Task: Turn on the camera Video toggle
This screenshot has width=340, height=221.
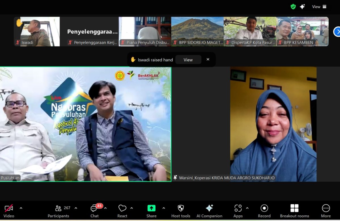Action: coord(9,211)
